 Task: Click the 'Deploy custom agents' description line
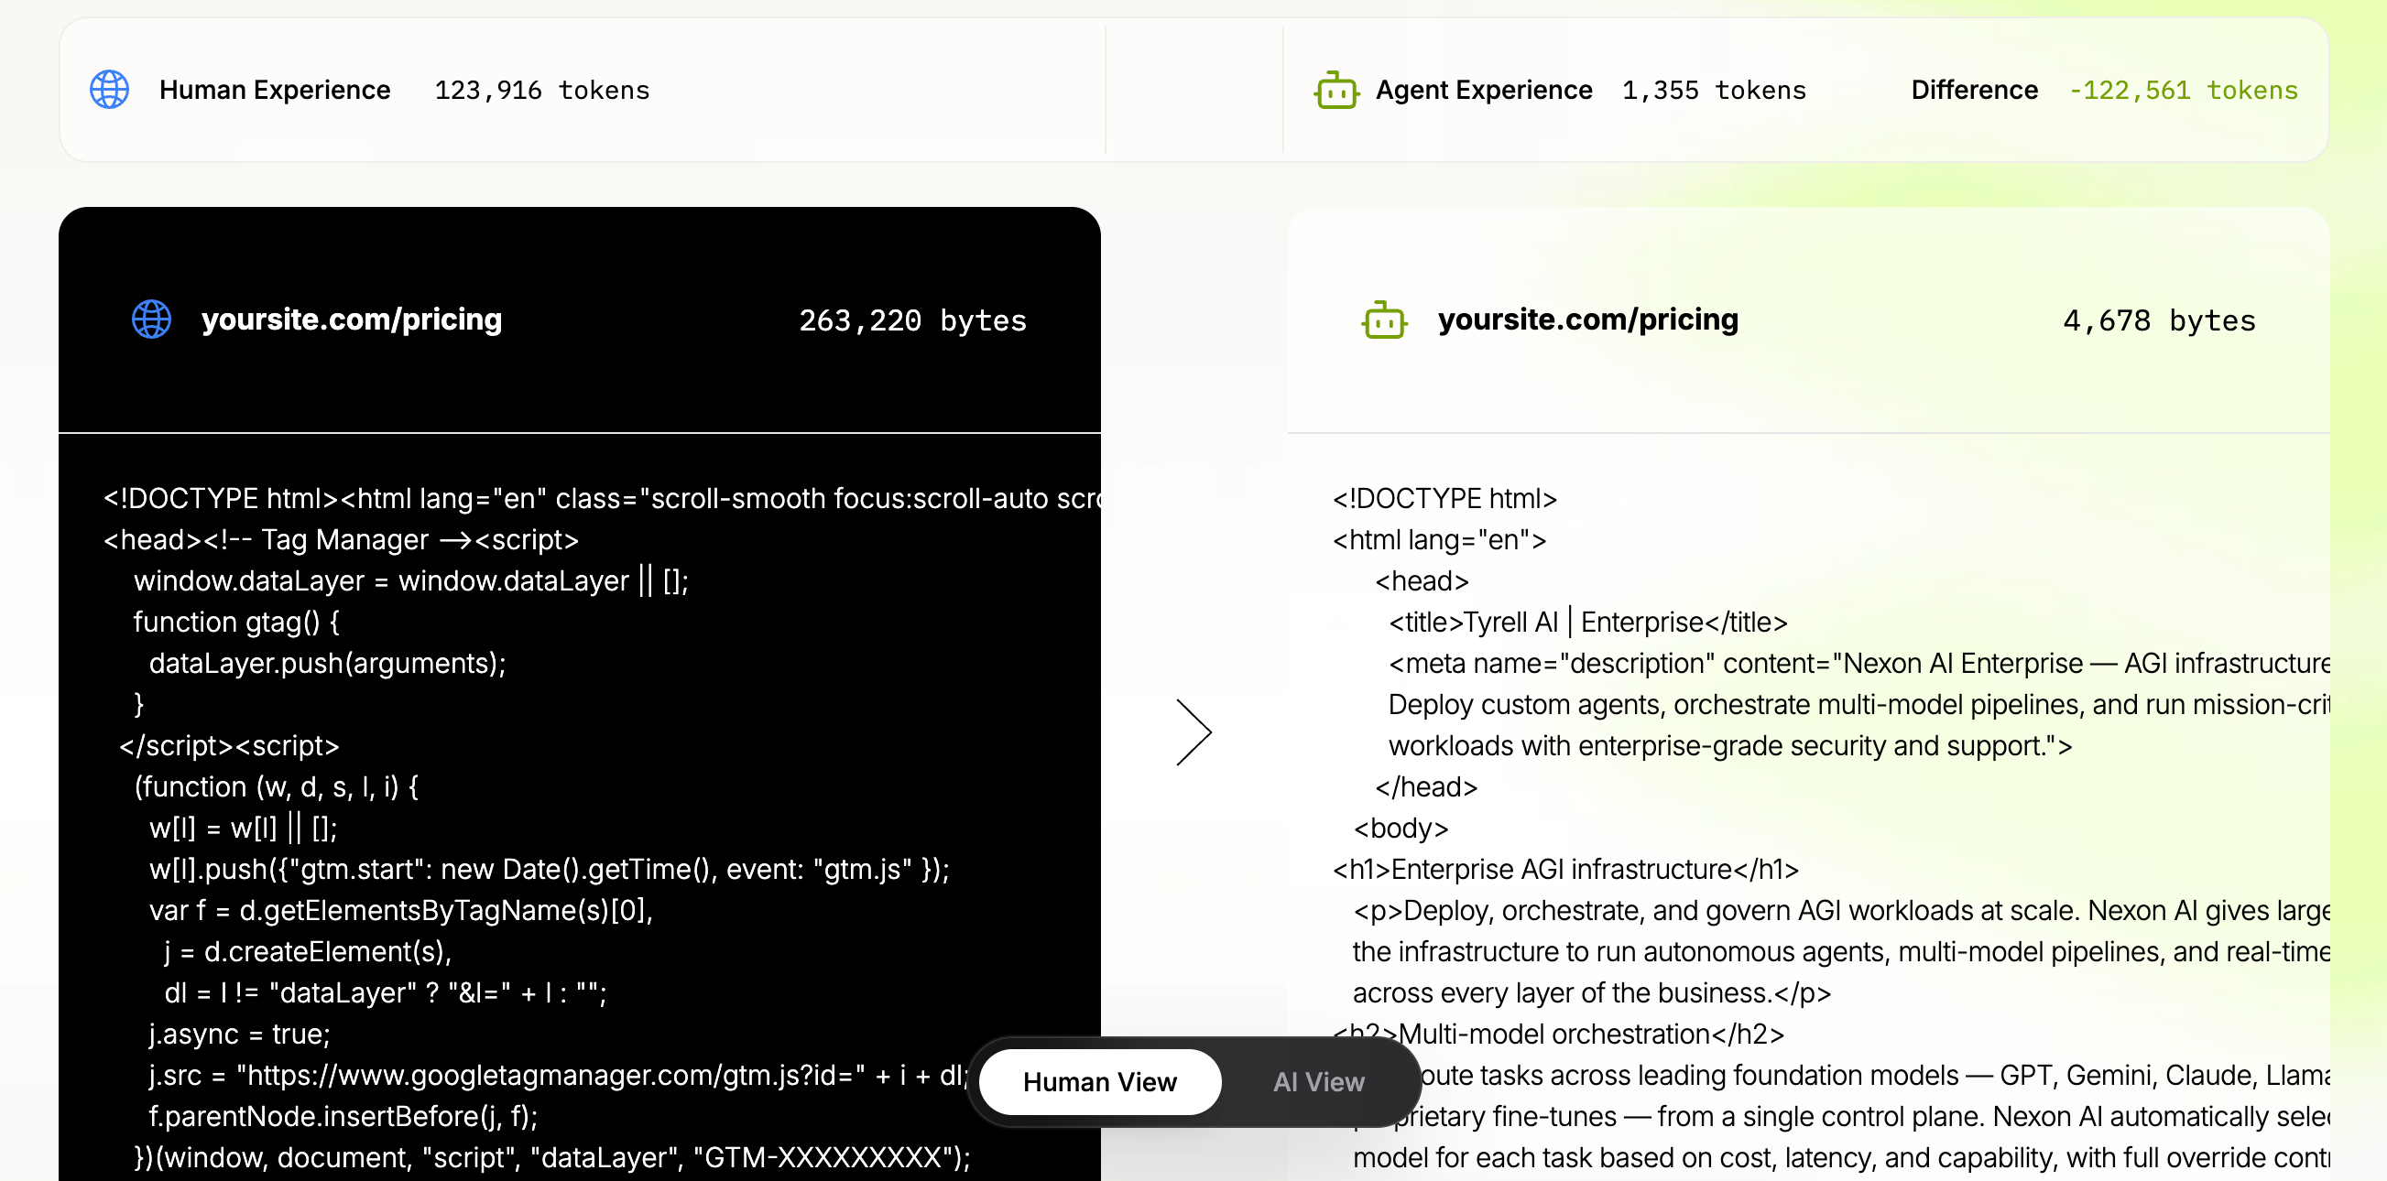1858,705
